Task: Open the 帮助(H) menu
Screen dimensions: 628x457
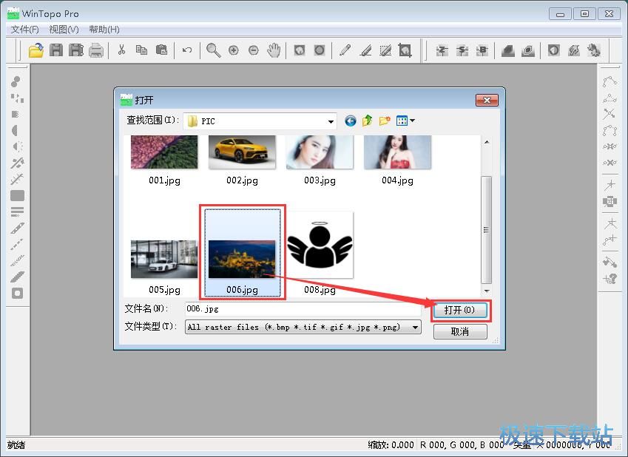Action: click(104, 30)
